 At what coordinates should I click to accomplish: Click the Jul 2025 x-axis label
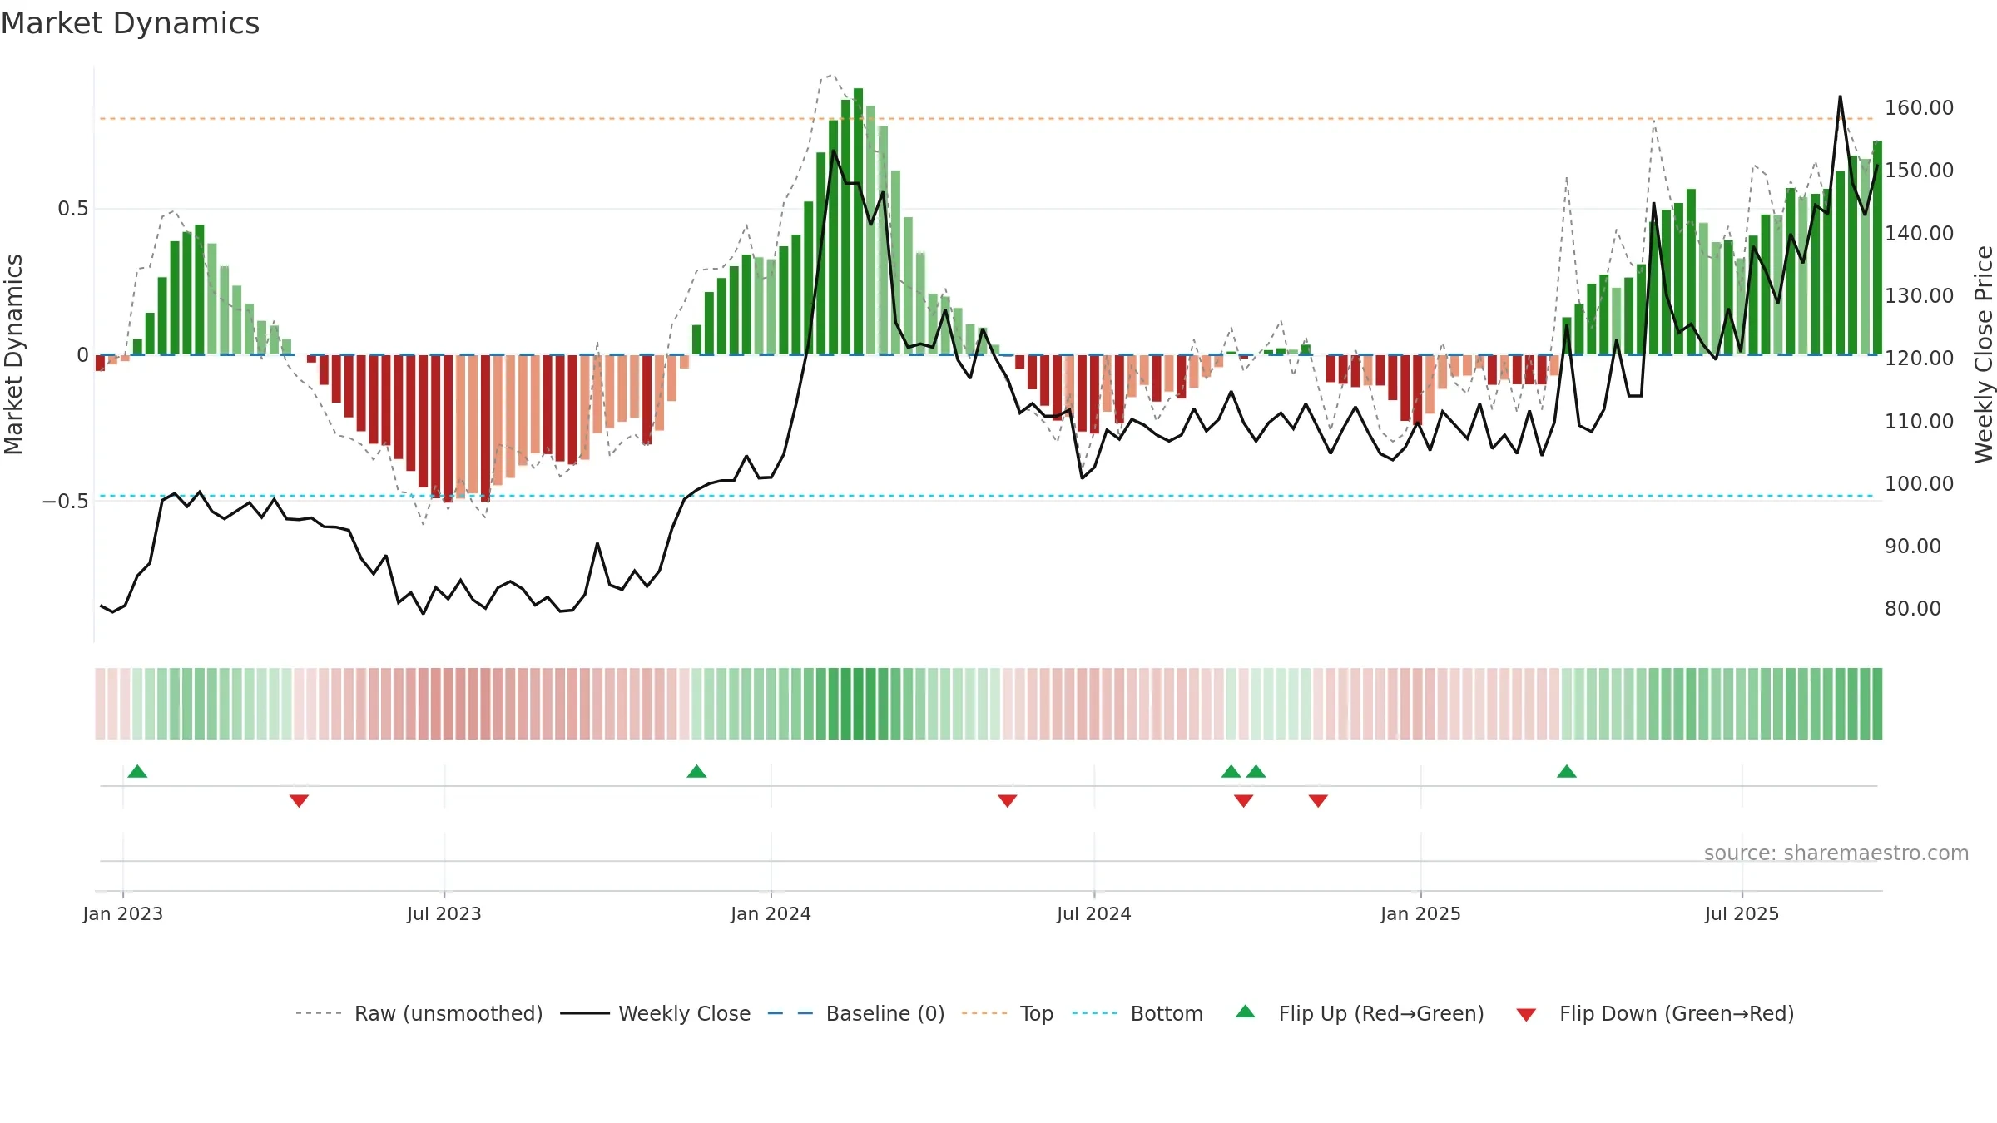click(1742, 913)
